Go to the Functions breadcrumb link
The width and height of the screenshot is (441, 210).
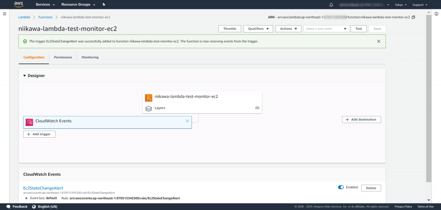[x=46, y=17]
